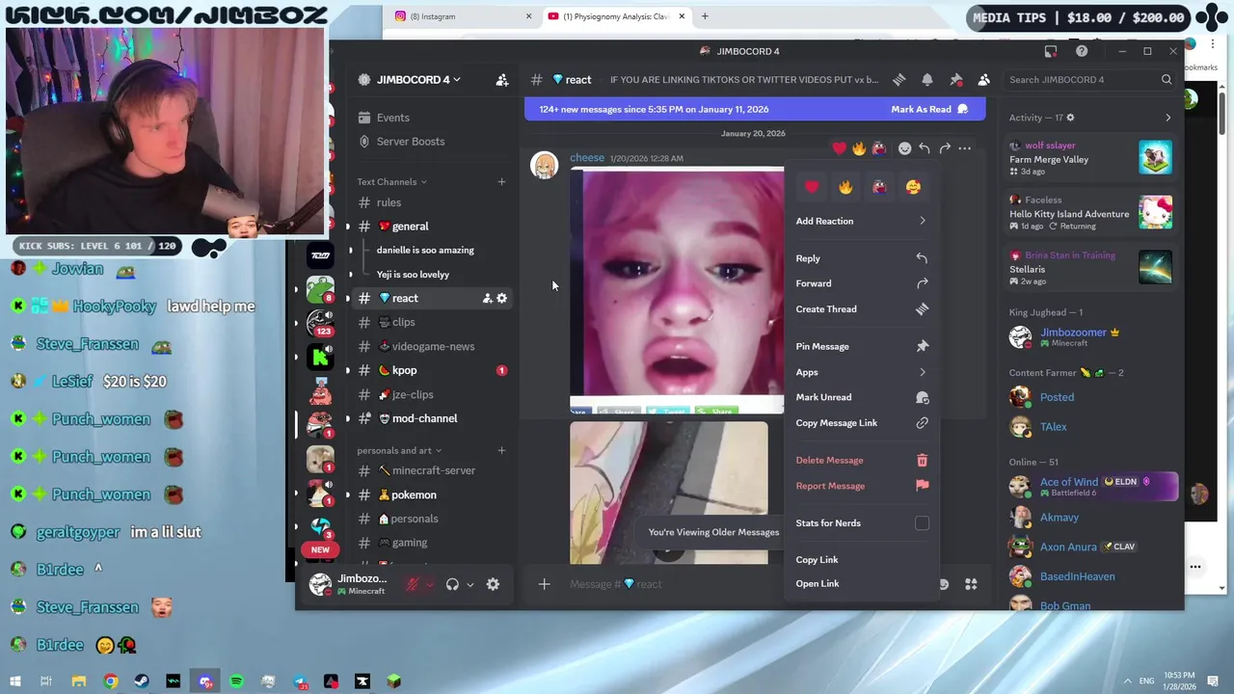Click the notification bell icon
1234x694 pixels.
coord(927,80)
